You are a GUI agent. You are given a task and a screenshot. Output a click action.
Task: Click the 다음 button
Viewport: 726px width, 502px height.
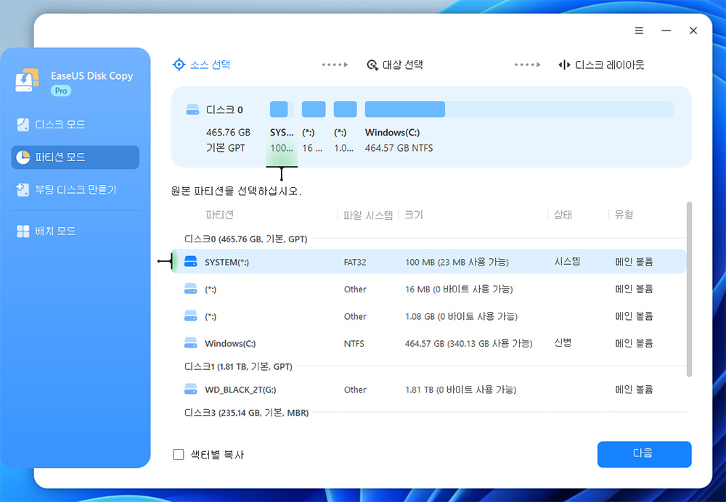pos(644,454)
